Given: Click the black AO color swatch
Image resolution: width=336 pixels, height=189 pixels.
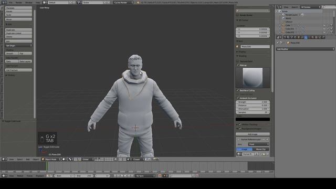Looking at the screenshot, I should pyautogui.click(x=253, y=119).
